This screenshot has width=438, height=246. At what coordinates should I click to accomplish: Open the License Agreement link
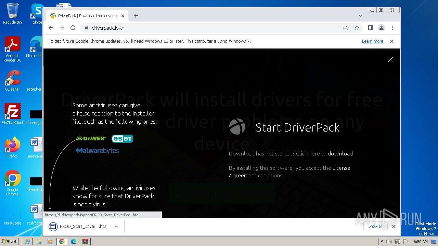coord(289,172)
